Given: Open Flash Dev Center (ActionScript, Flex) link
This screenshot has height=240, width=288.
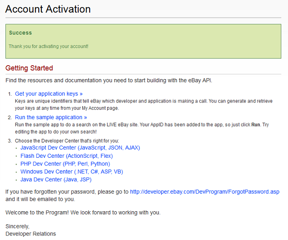Looking at the screenshot, I should tap(67, 156).
